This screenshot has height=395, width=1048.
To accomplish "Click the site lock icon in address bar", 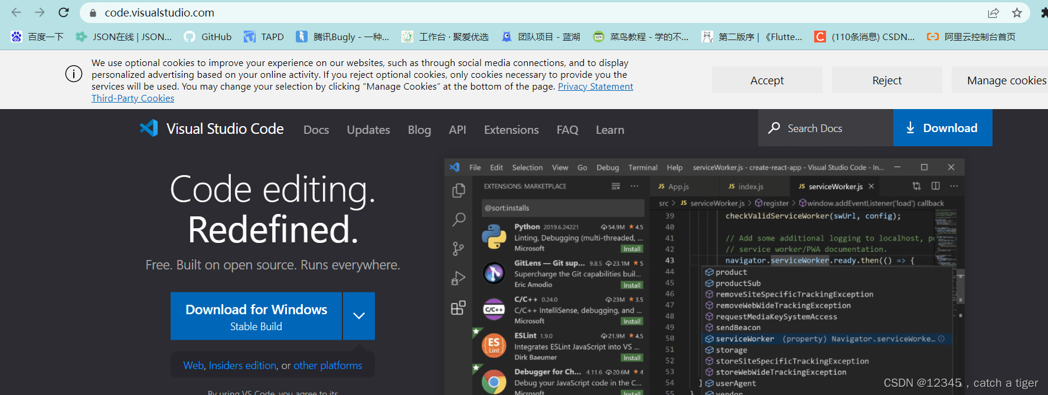I will tap(93, 13).
